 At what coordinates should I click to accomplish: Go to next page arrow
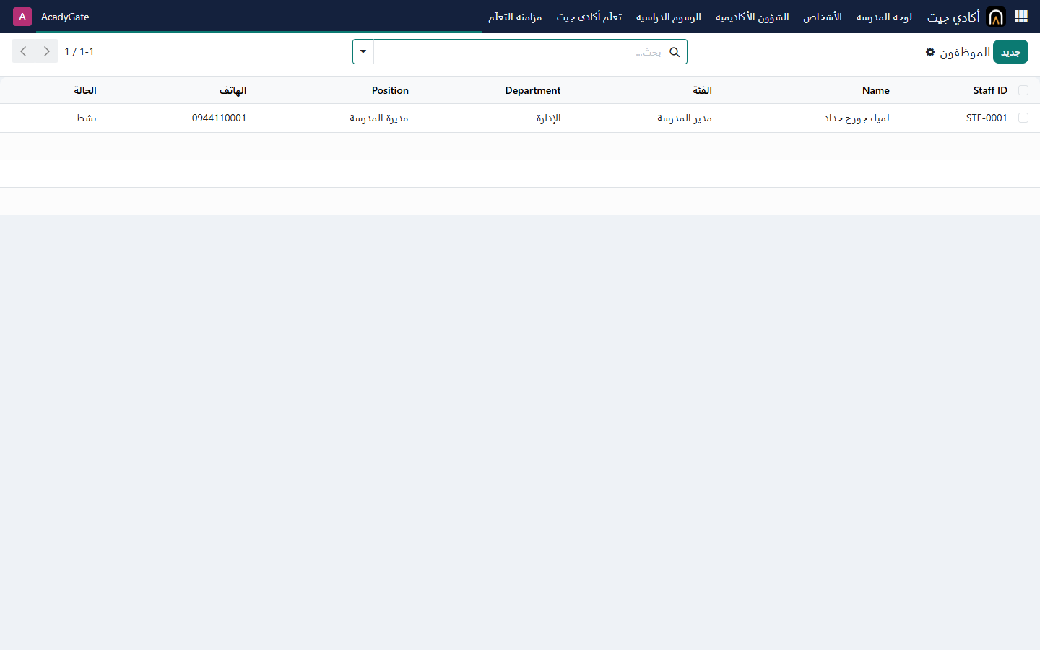tap(23, 51)
